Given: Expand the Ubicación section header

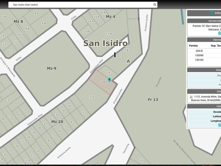Looking at the screenshot, I should pyautogui.click(x=204, y=106).
